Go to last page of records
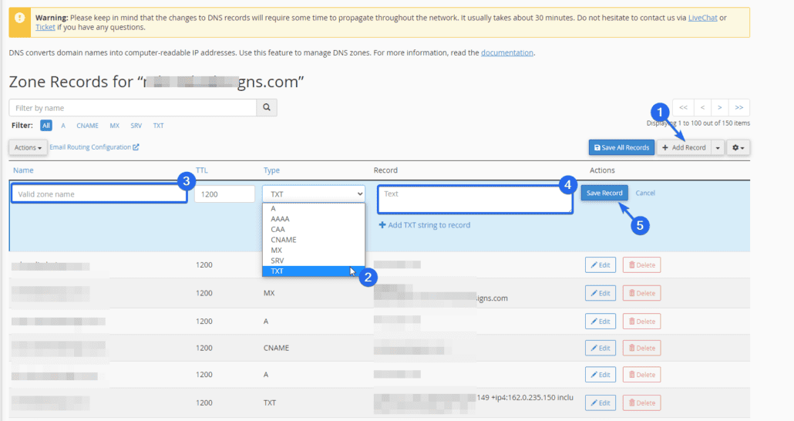The image size is (794, 421). (738, 107)
